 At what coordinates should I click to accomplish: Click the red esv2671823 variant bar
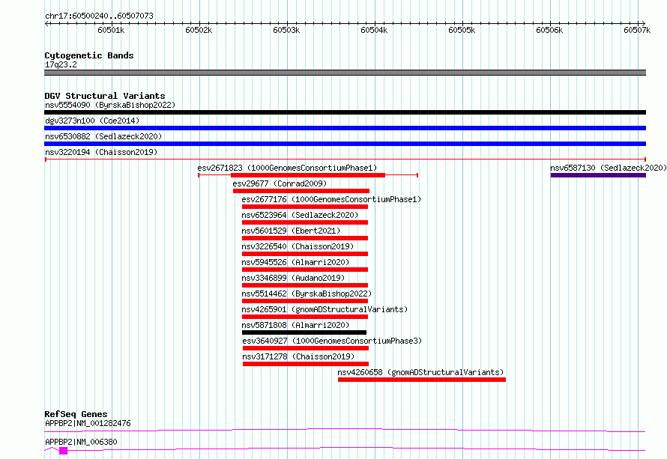(x=308, y=175)
